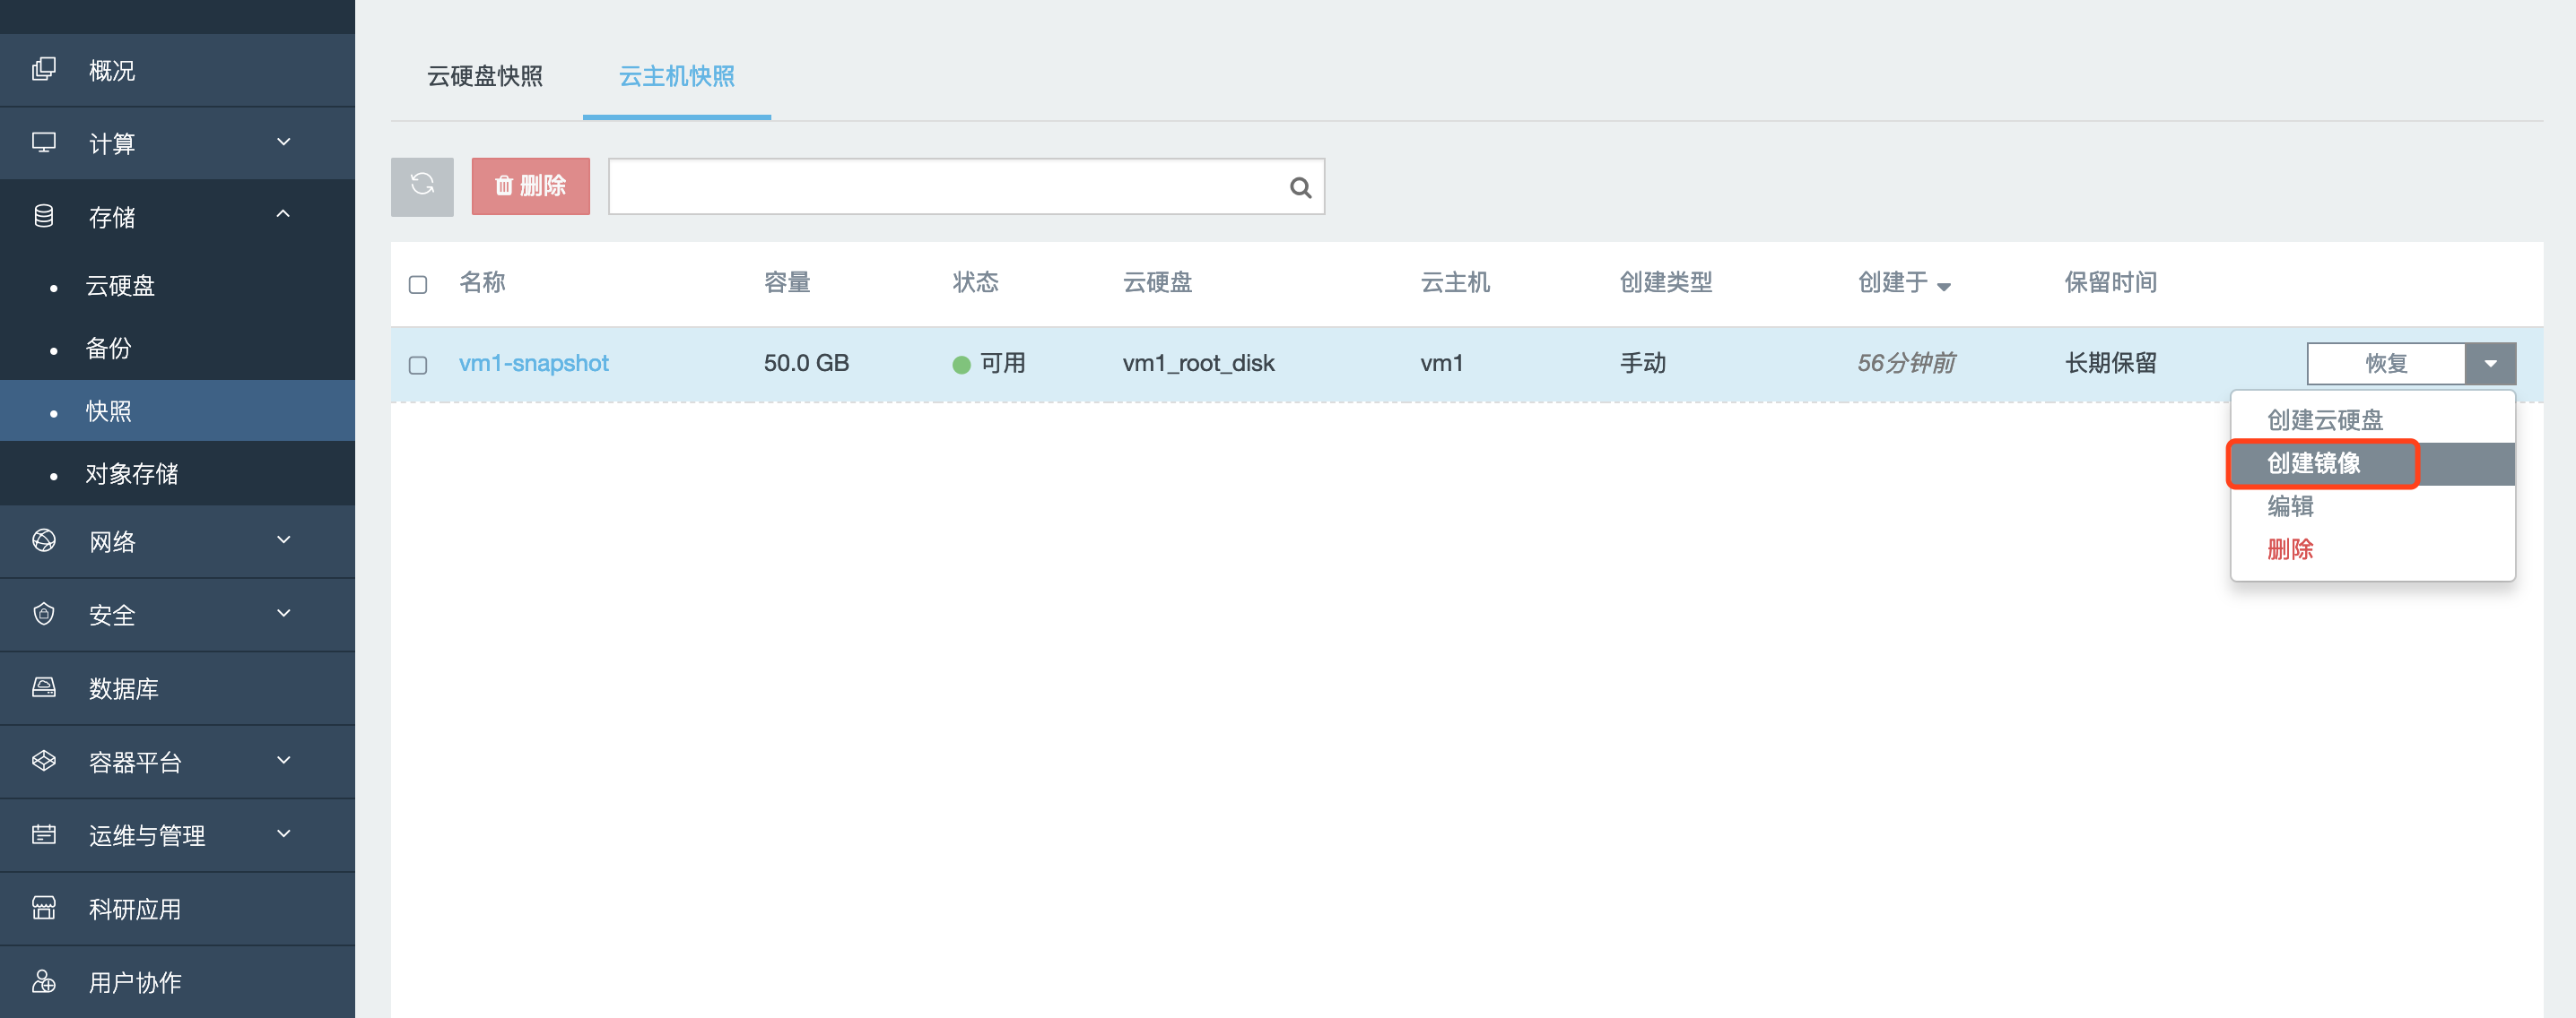Click the Research Apps (科研应用) store icon
This screenshot has height=1018, width=2576.
(44, 908)
